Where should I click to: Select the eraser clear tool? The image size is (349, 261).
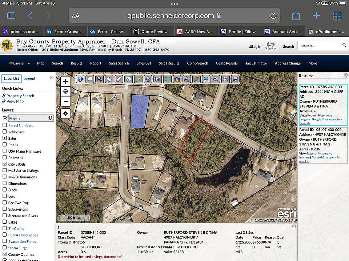[x=119, y=79]
